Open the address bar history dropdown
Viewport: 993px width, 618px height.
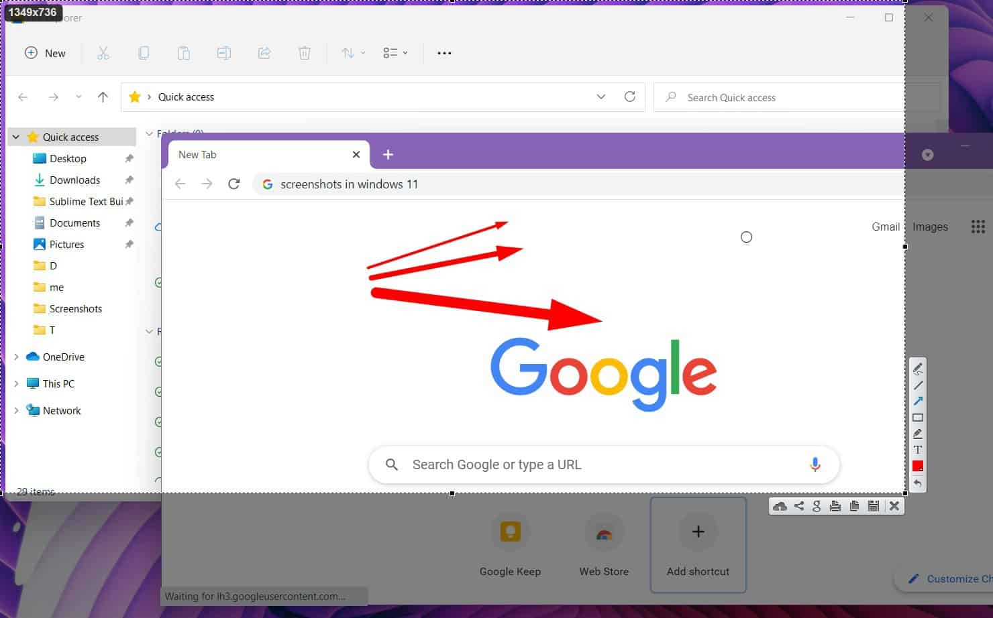(601, 97)
